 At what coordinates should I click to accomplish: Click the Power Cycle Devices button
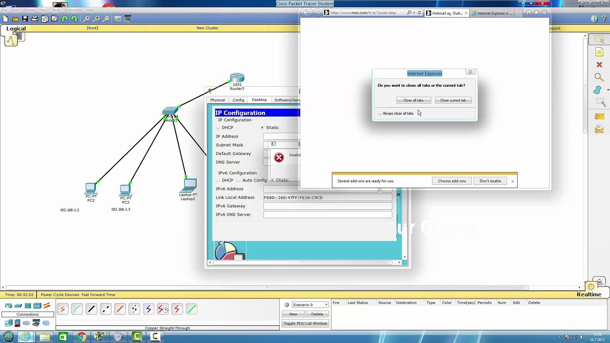pyautogui.click(x=60, y=295)
